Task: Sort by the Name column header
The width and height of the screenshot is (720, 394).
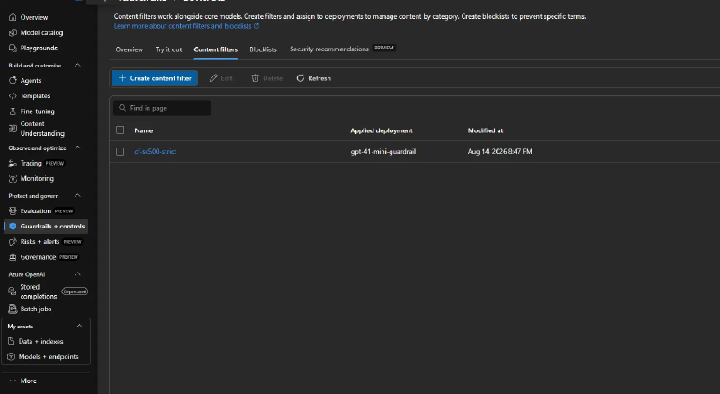Action: tap(144, 130)
